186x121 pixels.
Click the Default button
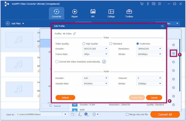point(65,97)
